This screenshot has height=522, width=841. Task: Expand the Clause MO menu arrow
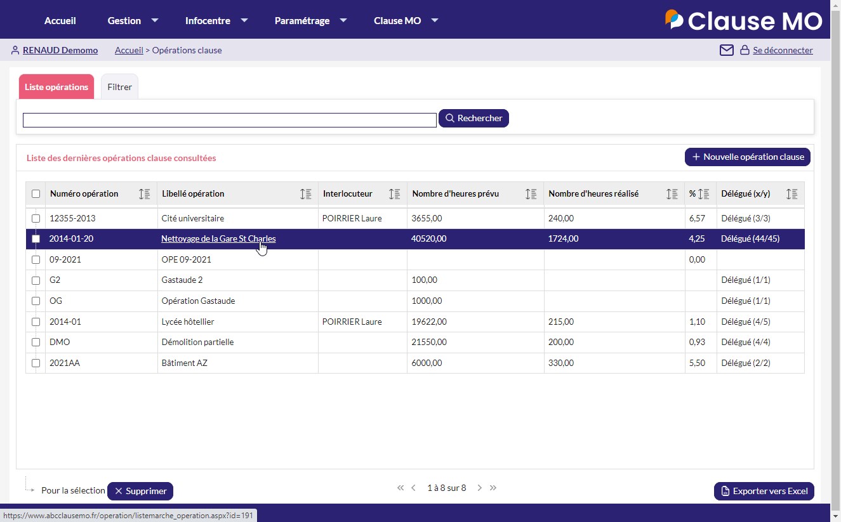coord(435,20)
